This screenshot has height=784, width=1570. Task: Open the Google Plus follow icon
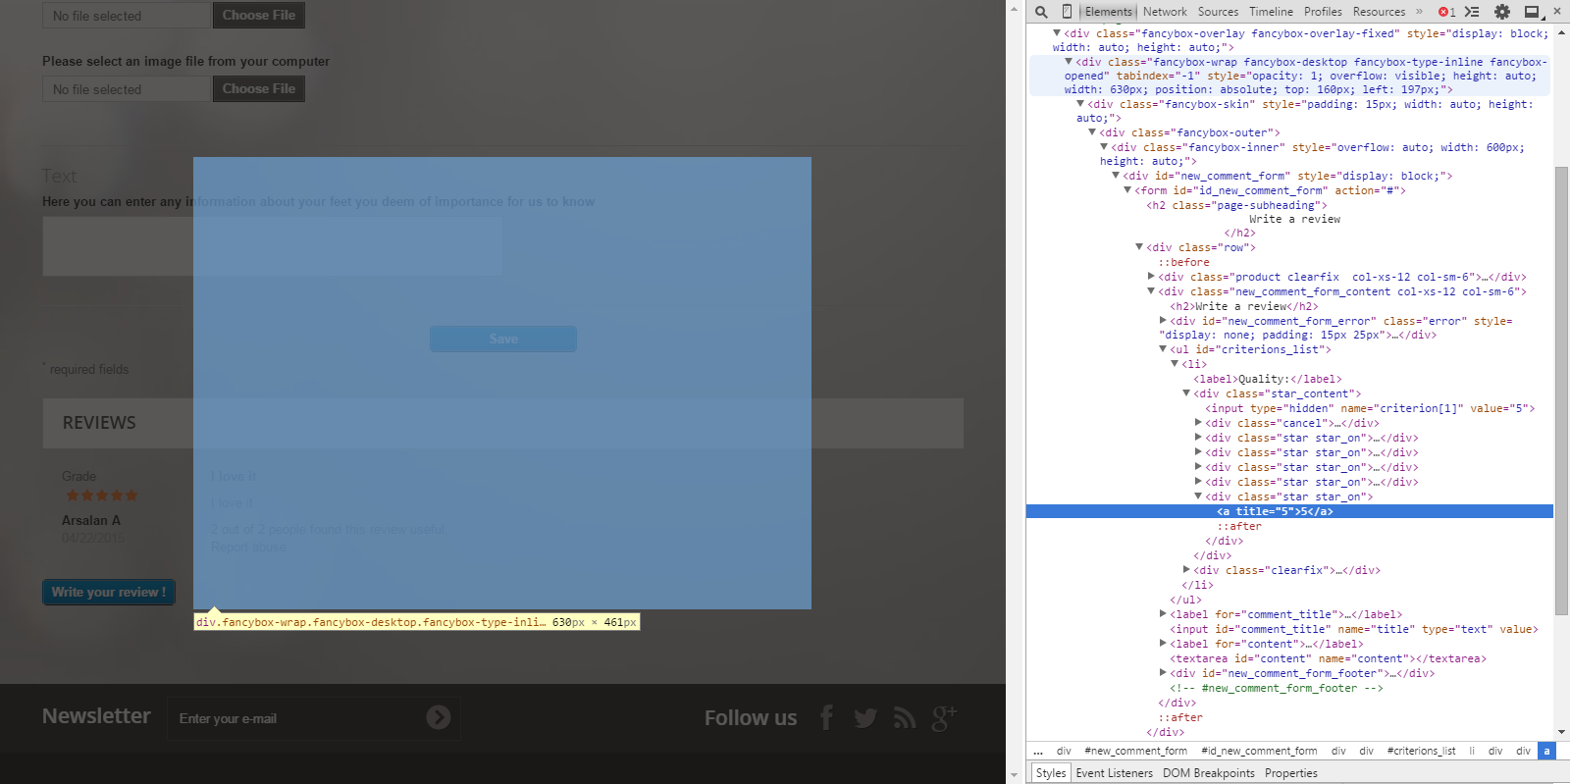click(944, 718)
